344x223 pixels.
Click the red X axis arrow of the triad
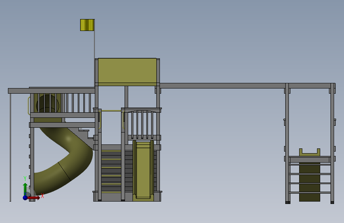(x=34, y=198)
